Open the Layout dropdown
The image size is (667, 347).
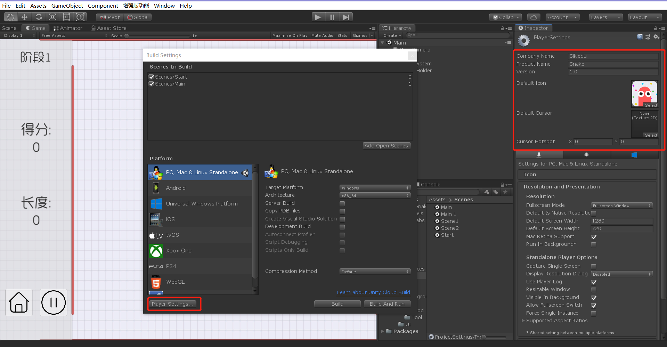[x=645, y=17]
